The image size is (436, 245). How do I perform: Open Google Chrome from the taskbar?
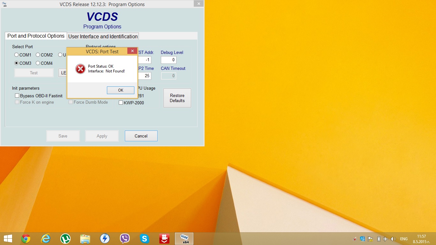tap(26, 239)
